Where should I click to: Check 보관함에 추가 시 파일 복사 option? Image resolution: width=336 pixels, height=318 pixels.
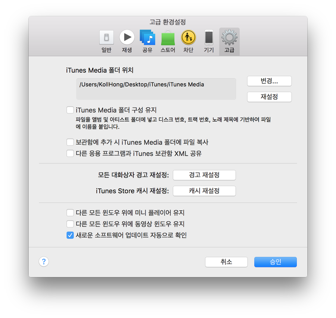[x=70, y=142]
